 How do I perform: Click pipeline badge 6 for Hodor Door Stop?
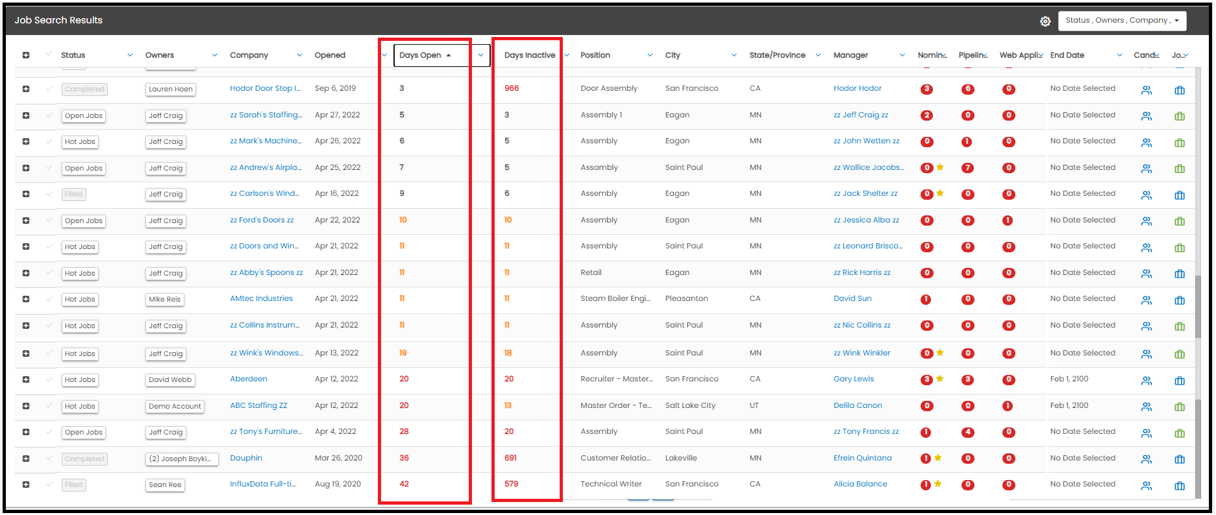coord(968,89)
